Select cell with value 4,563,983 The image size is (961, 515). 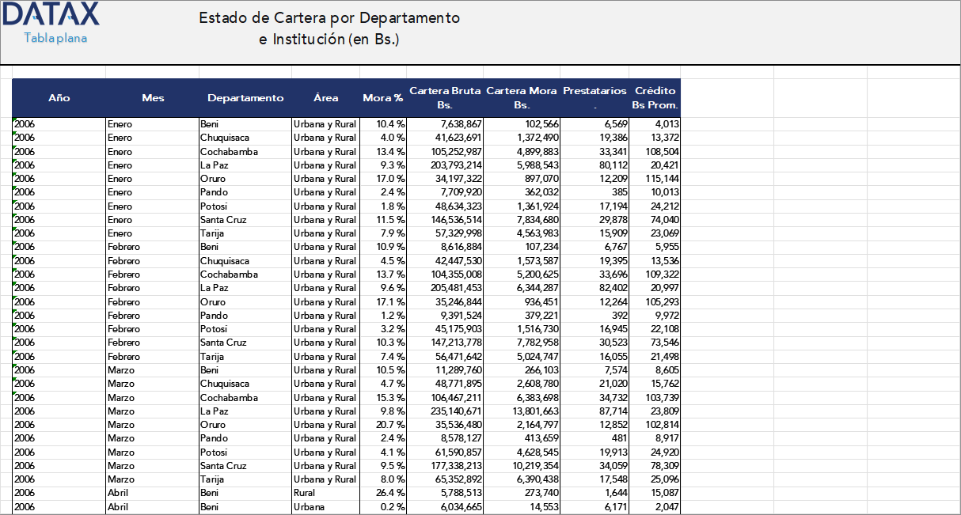(522, 233)
